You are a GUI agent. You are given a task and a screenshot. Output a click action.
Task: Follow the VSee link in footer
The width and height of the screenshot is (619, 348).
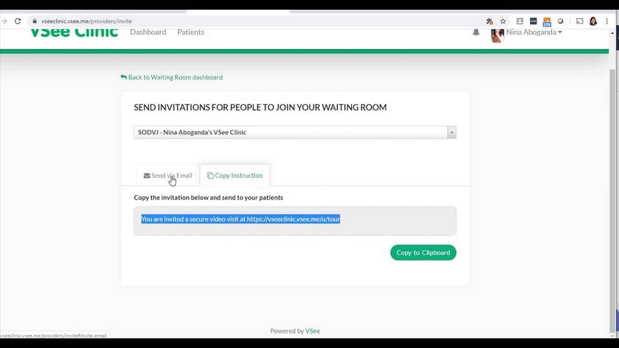pos(312,331)
